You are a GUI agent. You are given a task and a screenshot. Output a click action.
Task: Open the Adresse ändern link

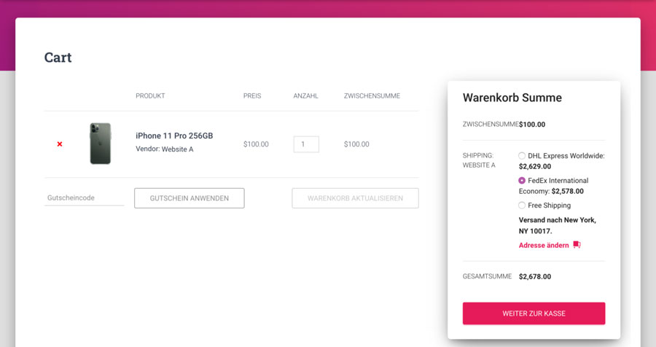coord(544,245)
